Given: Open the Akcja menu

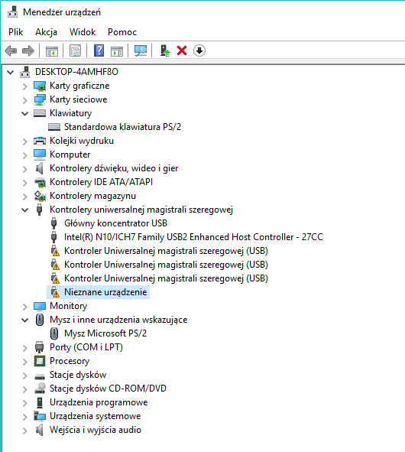Looking at the screenshot, I should [46, 32].
